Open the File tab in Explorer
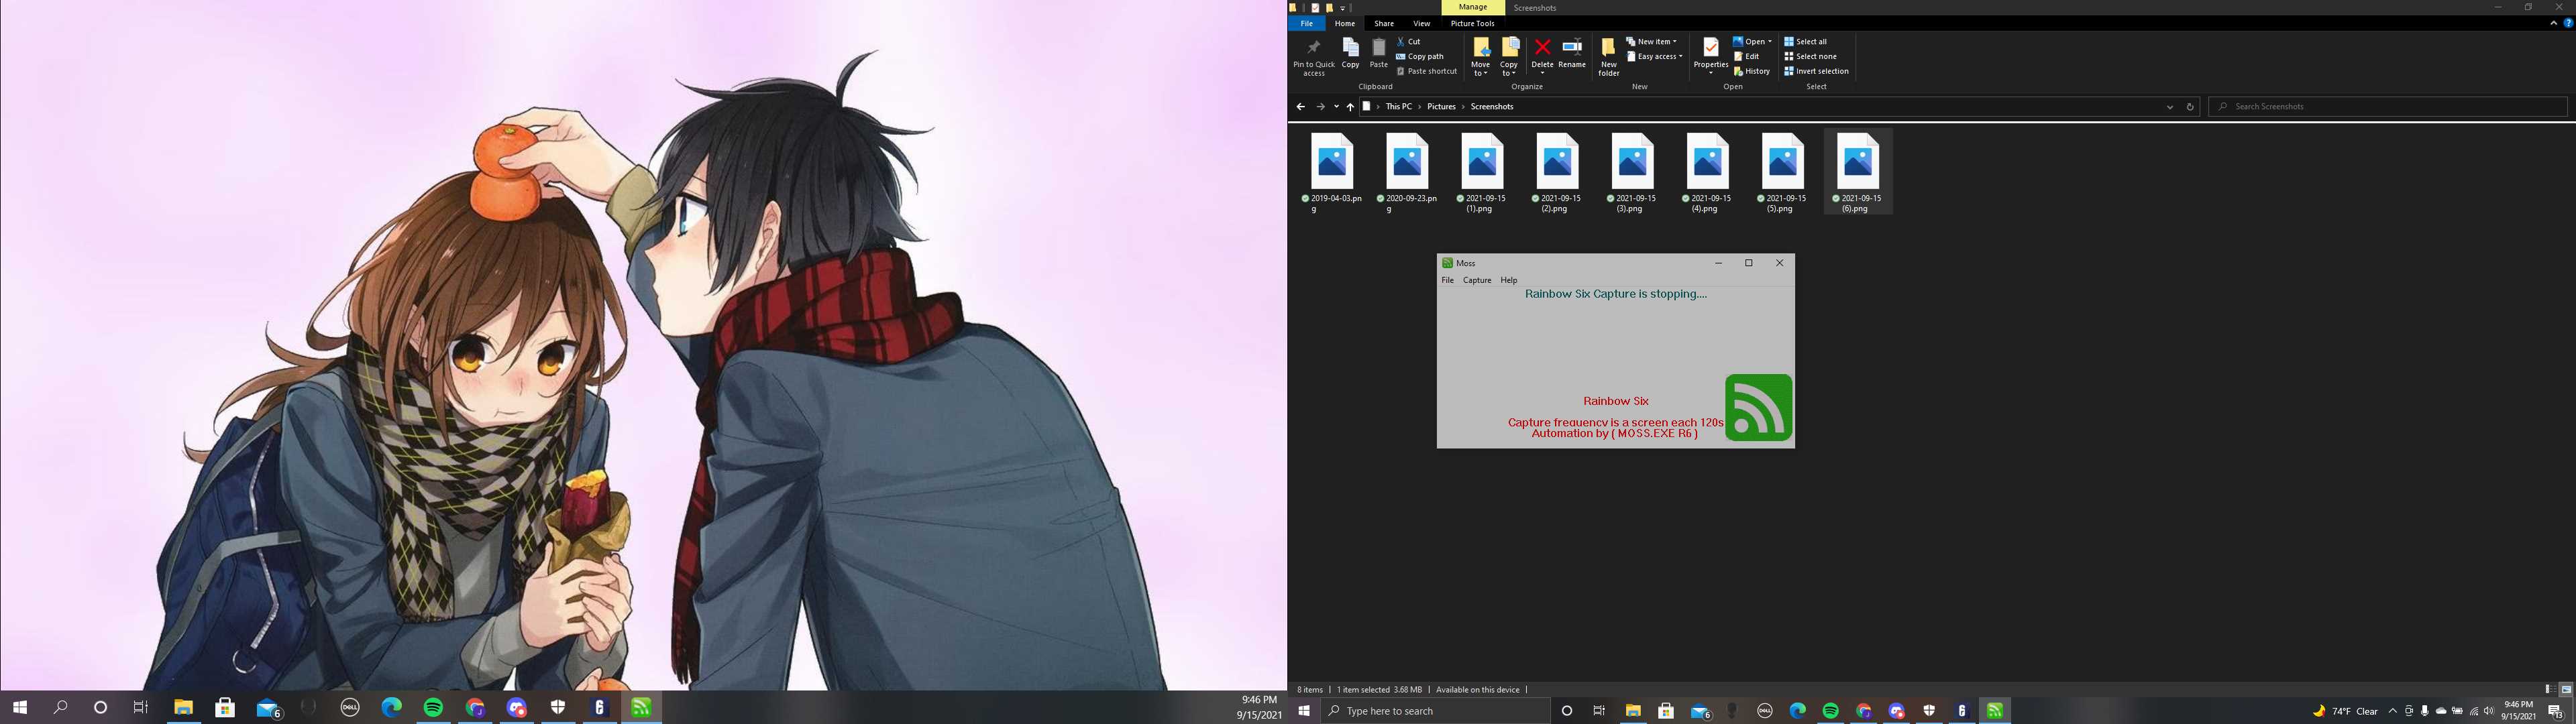This screenshot has height=724, width=2576. (1306, 24)
